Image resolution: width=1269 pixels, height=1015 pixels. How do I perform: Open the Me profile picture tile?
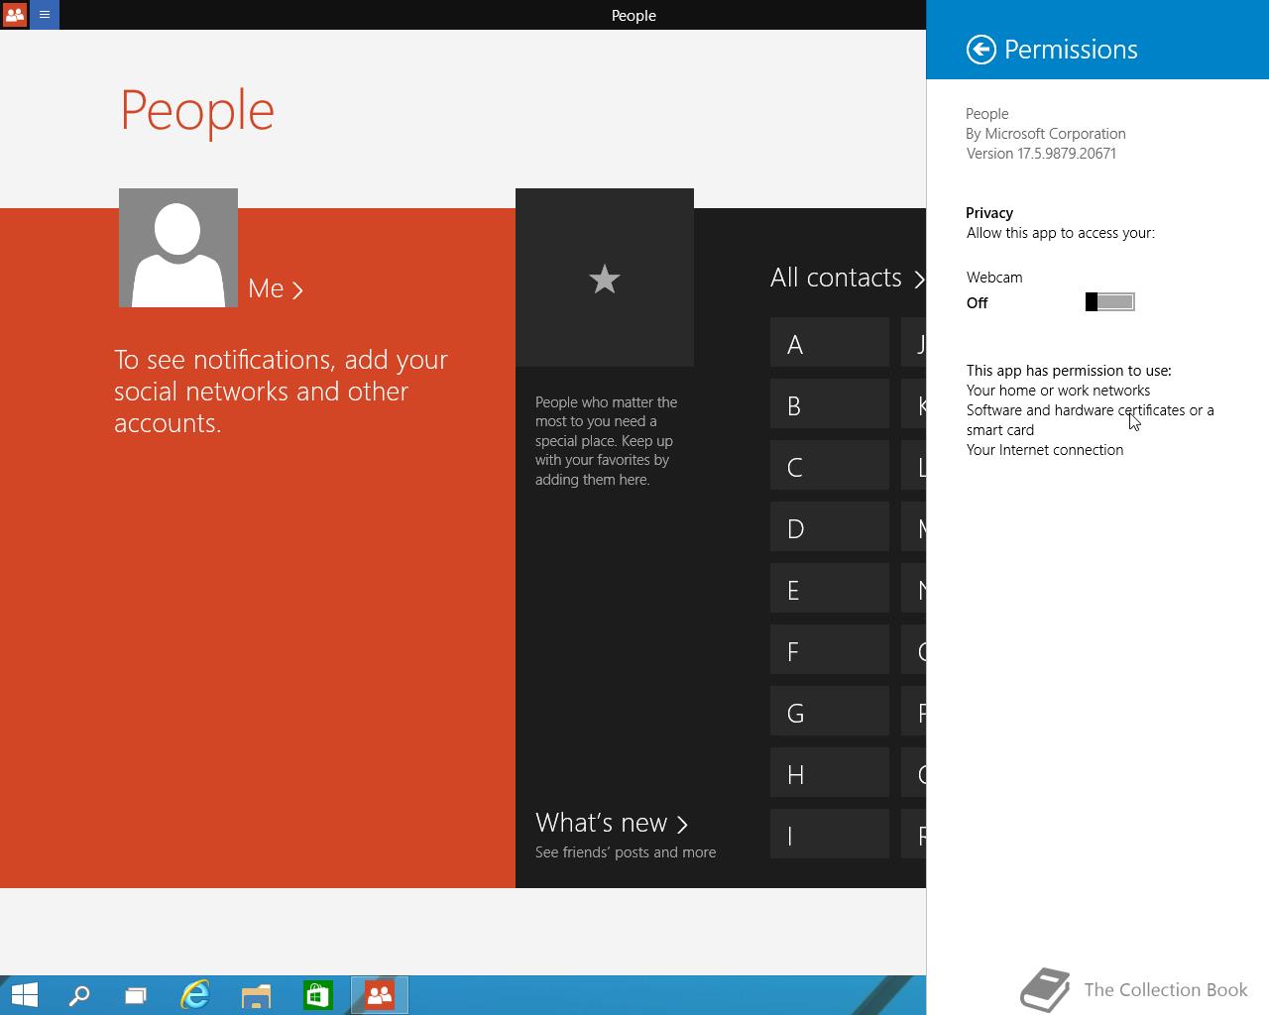178,248
